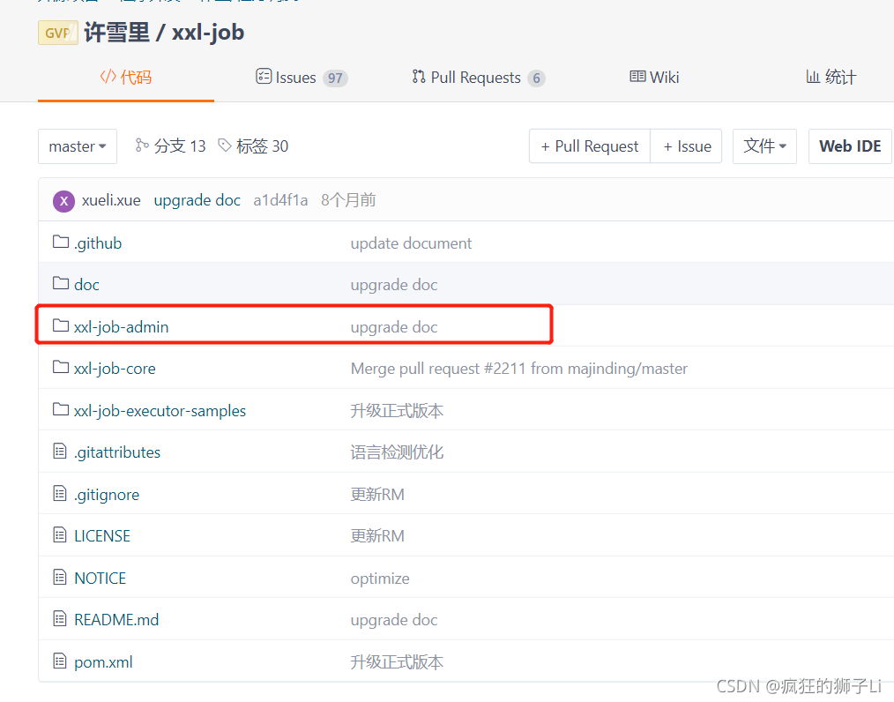The image size is (894, 702).
Task: Open upgrade doc commit for README.md
Action: (x=394, y=620)
